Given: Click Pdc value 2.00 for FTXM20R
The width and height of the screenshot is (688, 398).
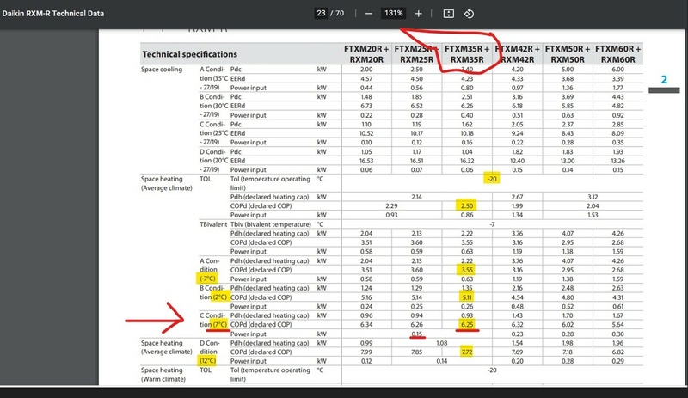Looking at the screenshot, I should click(366, 70).
